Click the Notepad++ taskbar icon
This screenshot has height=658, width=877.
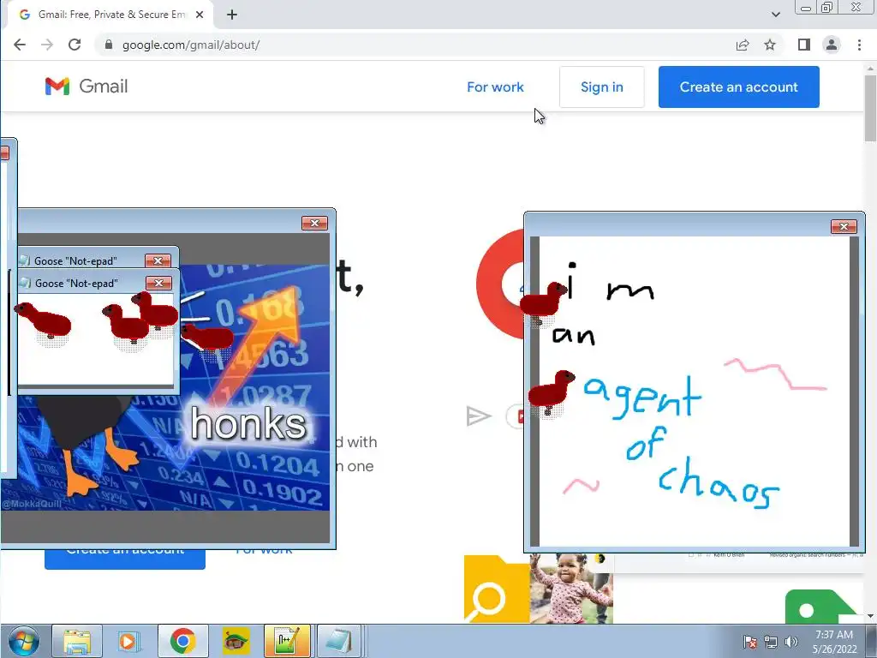coord(287,641)
